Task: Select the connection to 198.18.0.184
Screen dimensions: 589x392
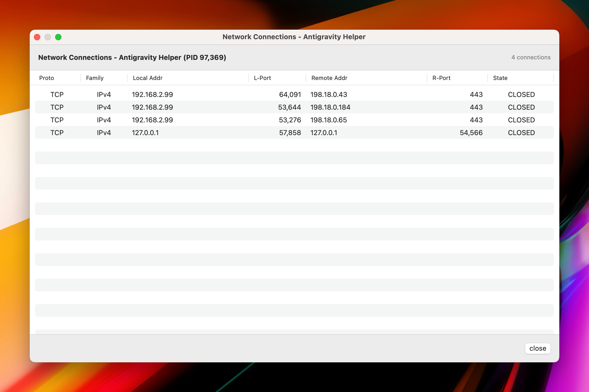Action: (330, 107)
